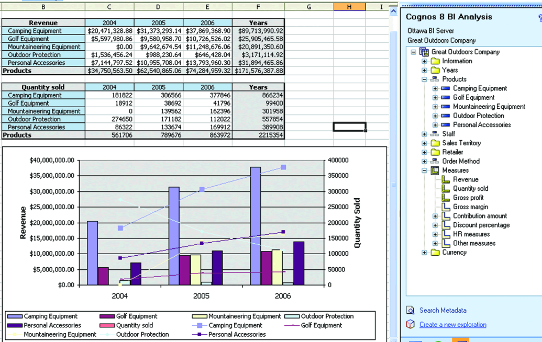The width and height of the screenshot is (542, 342).
Task: Select the Information folder icon
Action: click(435, 61)
